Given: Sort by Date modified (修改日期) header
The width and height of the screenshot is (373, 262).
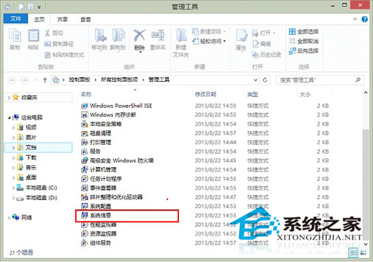Looking at the screenshot, I should [205, 94].
